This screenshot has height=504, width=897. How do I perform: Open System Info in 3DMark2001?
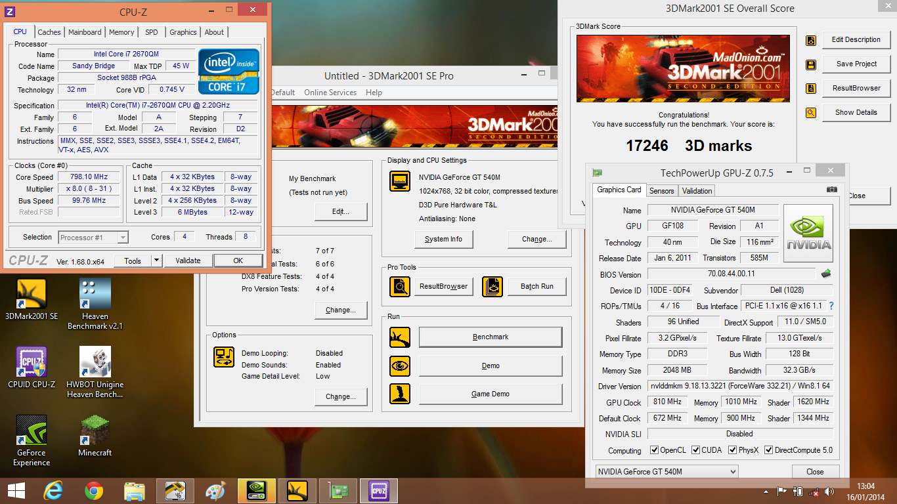[x=443, y=239]
